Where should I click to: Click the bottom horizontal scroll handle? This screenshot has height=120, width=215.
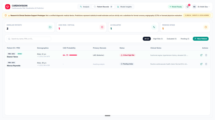pos(108,116)
